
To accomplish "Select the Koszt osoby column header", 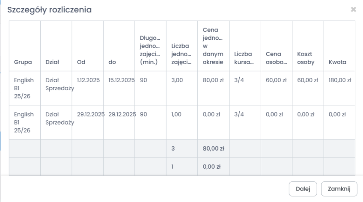I will 304,59.
